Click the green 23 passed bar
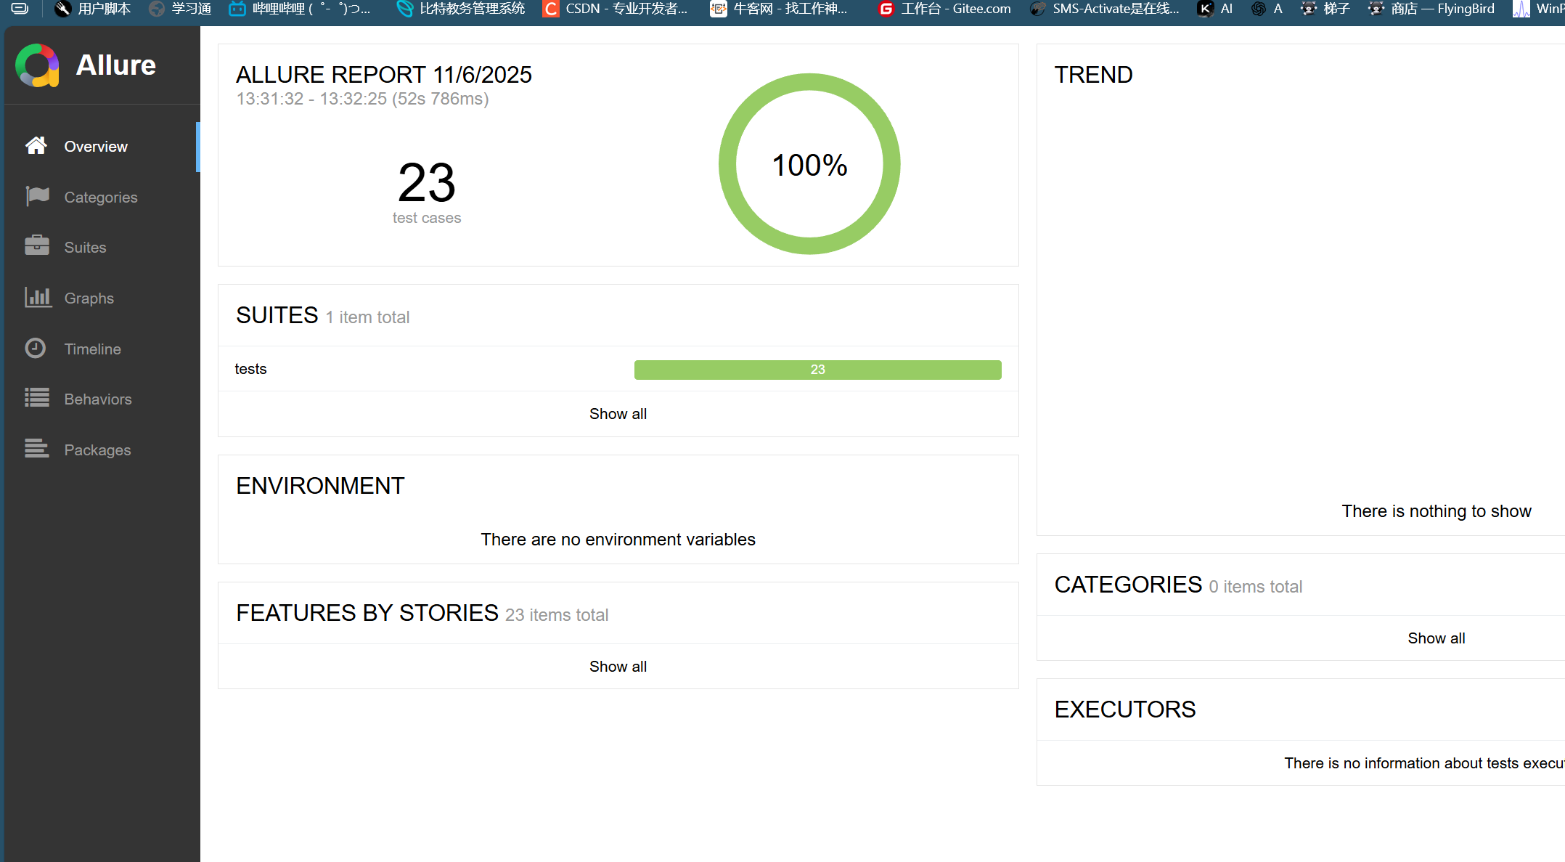 point(817,370)
